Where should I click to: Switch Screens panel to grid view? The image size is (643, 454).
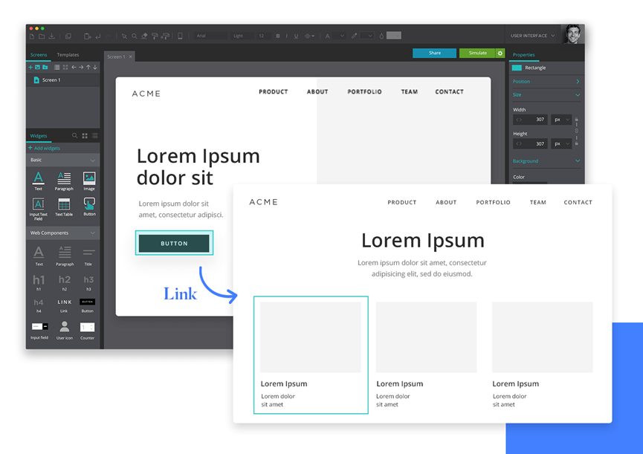click(x=65, y=67)
